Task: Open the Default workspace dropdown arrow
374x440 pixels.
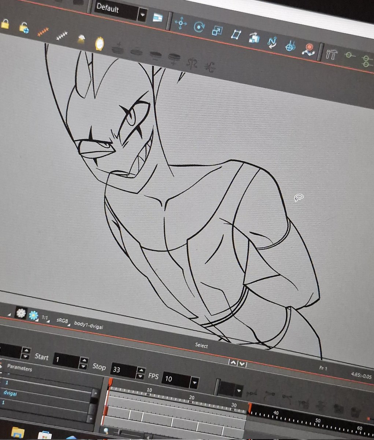Action: pyautogui.click(x=142, y=15)
